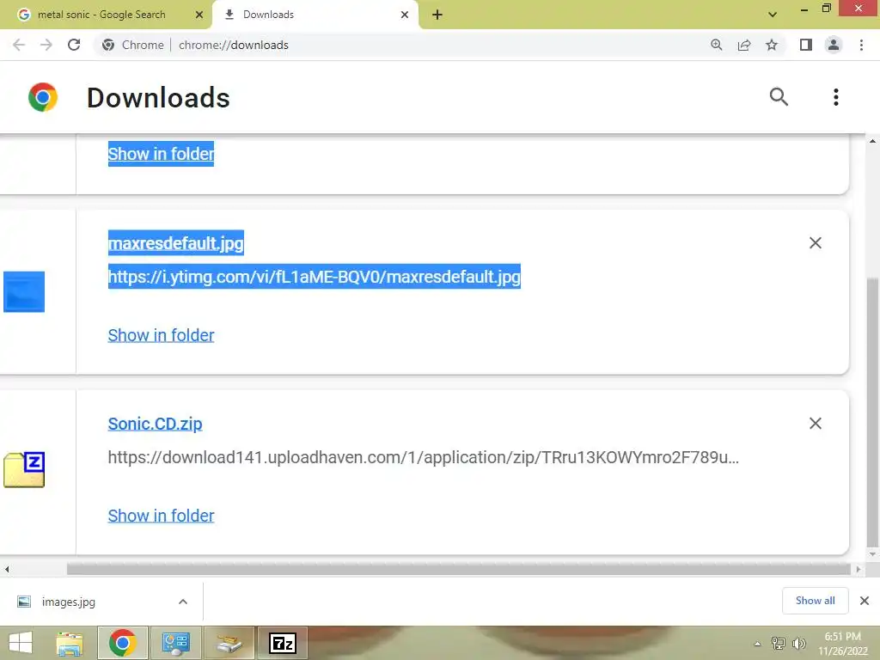The width and height of the screenshot is (880, 660).
Task: Close the Downloads tab
Action: click(405, 15)
